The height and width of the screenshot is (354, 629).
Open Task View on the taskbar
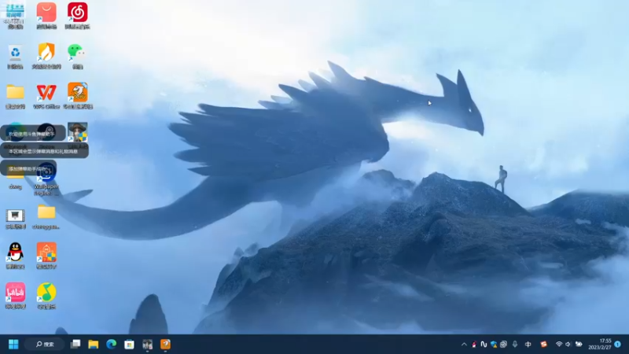[x=75, y=344]
